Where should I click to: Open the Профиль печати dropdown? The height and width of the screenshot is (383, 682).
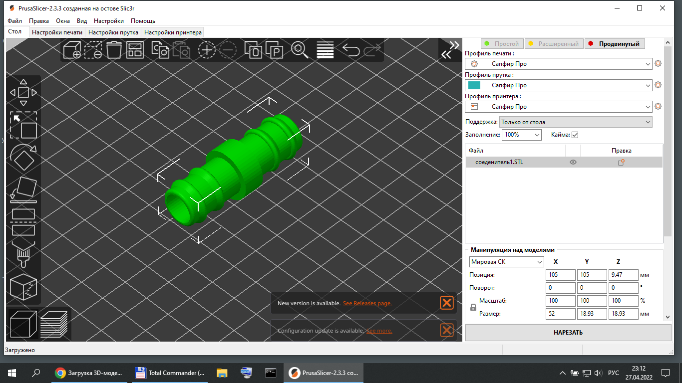[x=559, y=64]
